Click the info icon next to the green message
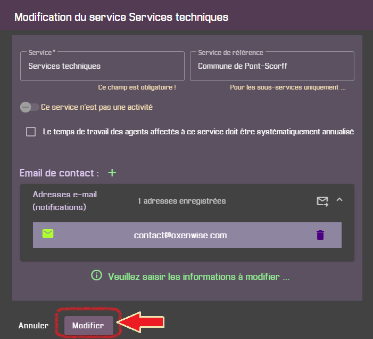This screenshot has height=339, width=373. pyautogui.click(x=96, y=276)
